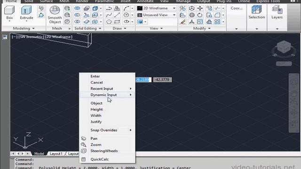301x169 pixels.
Task: Click the highlighted dynamic input field 26.2189
Action: point(143,80)
